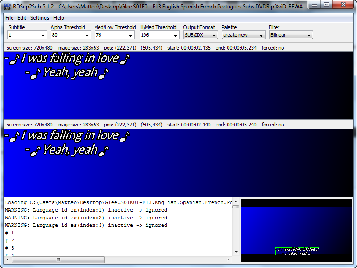Click log scrollbar down arrow

(x=236, y=252)
